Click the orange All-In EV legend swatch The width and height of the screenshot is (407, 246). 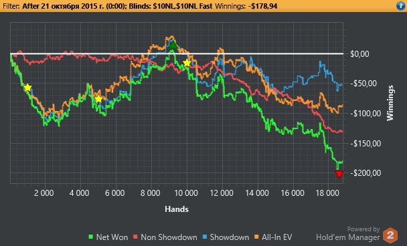[x=256, y=237]
